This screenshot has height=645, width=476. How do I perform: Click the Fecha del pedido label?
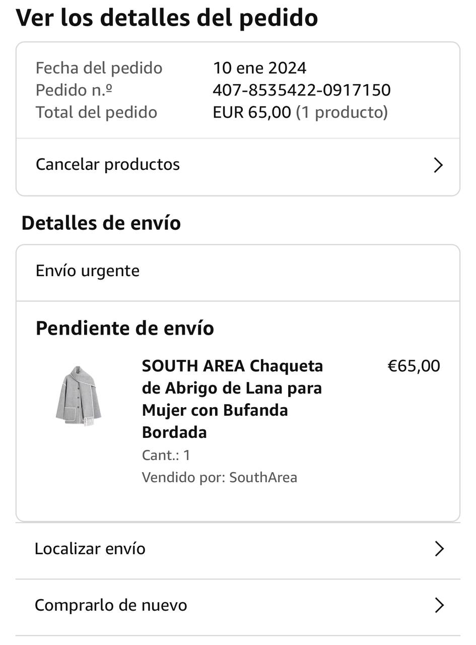[99, 68]
